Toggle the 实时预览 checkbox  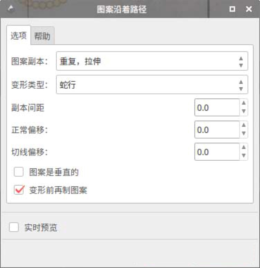click(x=14, y=227)
